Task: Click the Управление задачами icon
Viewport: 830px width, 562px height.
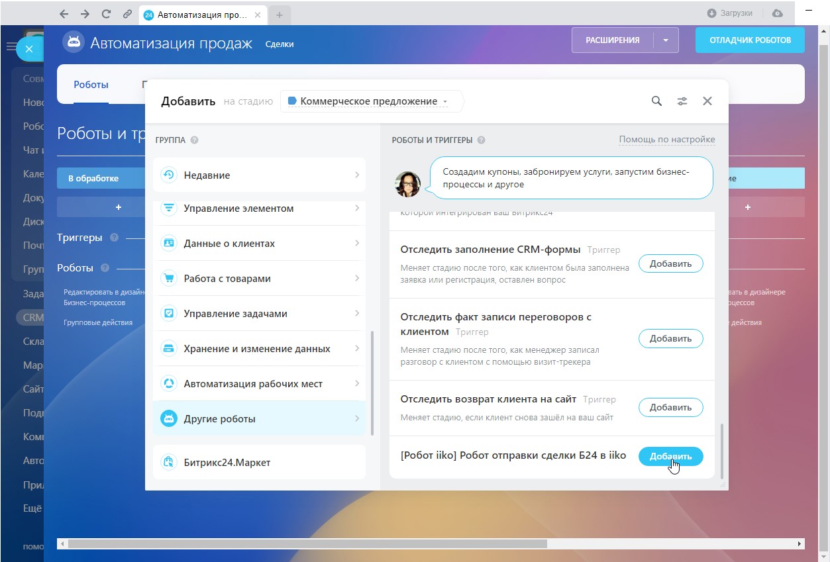Action: tap(169, 313)
